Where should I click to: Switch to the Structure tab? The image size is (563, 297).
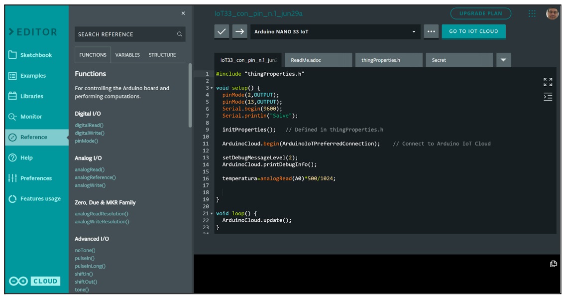[162, 55]
